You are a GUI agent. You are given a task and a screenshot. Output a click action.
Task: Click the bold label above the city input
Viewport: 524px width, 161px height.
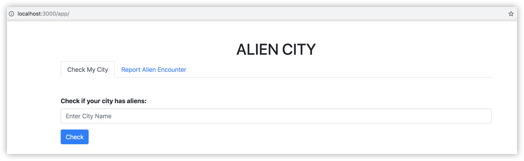[103, 101]
